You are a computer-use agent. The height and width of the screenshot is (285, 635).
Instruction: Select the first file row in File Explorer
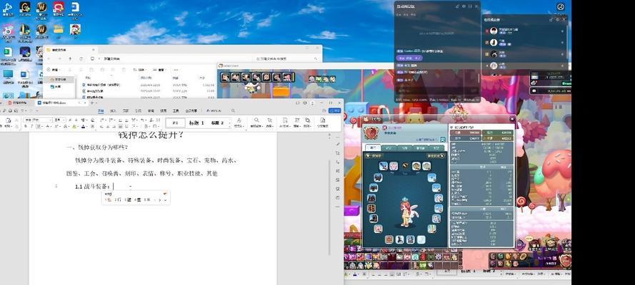point(148,85)
